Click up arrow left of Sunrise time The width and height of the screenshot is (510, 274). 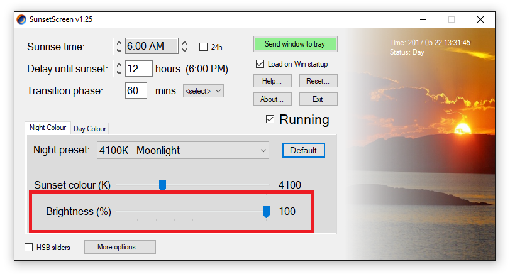pyautogui.click(x=119, y=43)
